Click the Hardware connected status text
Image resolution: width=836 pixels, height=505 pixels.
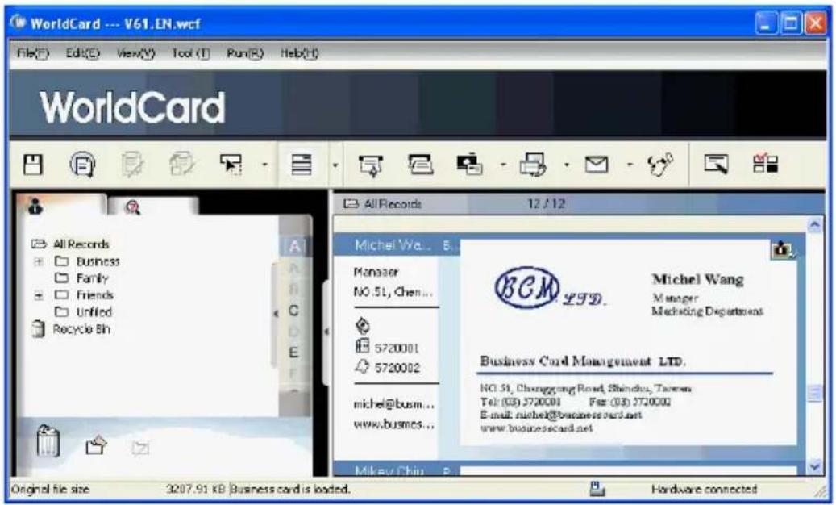pos(704,489)
